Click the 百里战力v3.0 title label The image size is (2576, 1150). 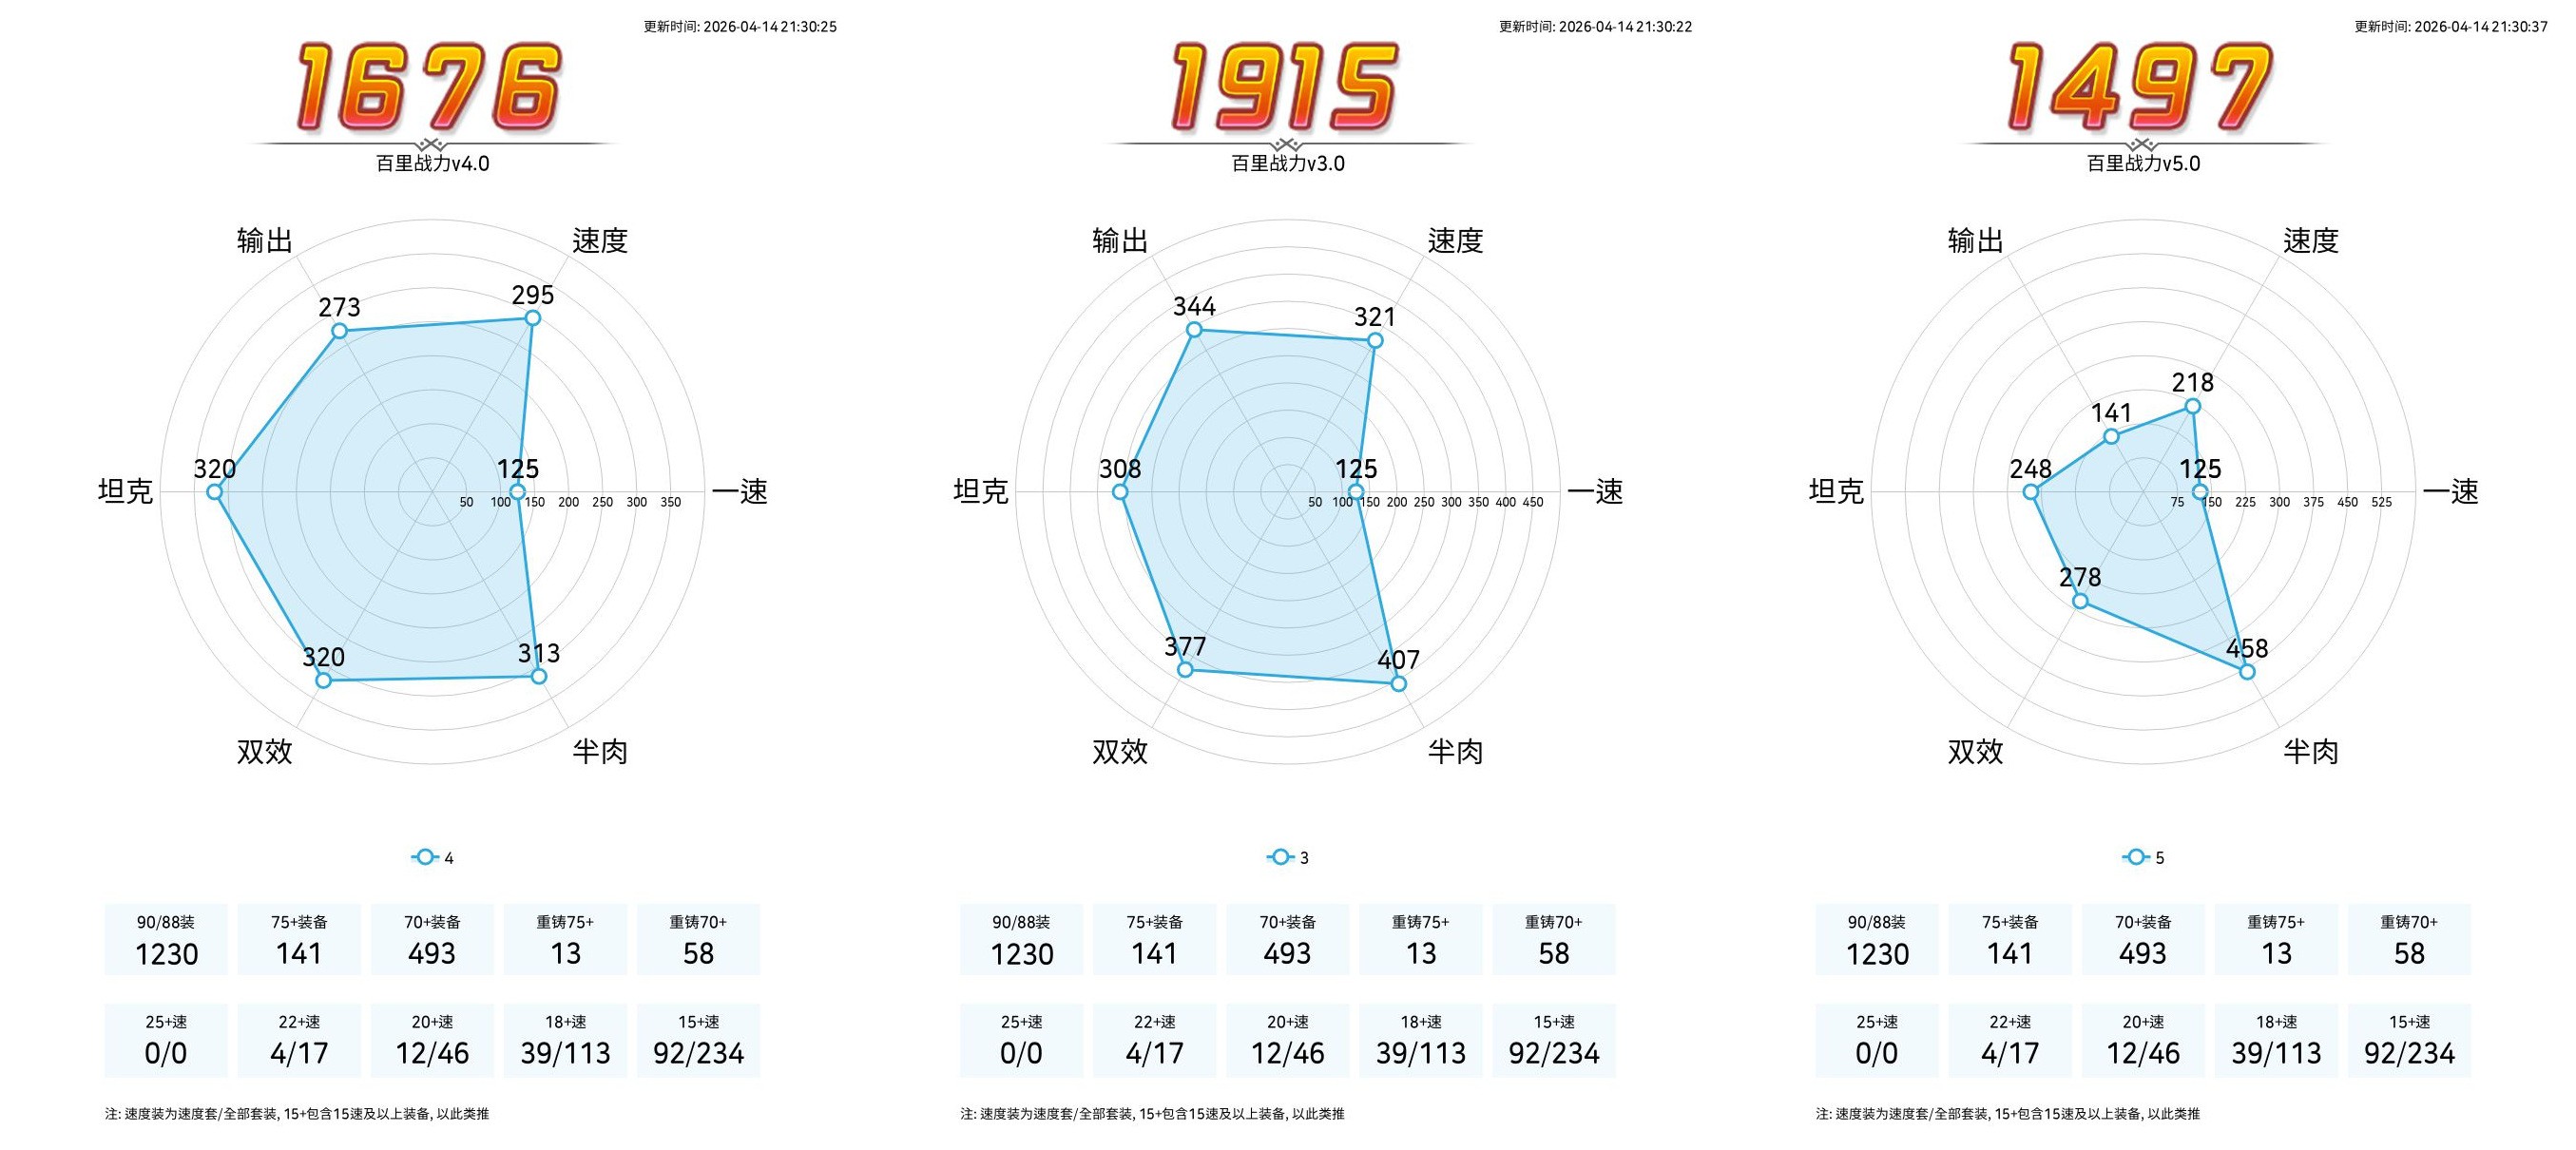(1287, 164)
